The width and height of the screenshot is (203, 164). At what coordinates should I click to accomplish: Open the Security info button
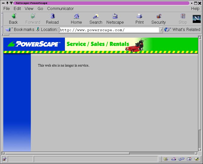[x=158, y=19]
